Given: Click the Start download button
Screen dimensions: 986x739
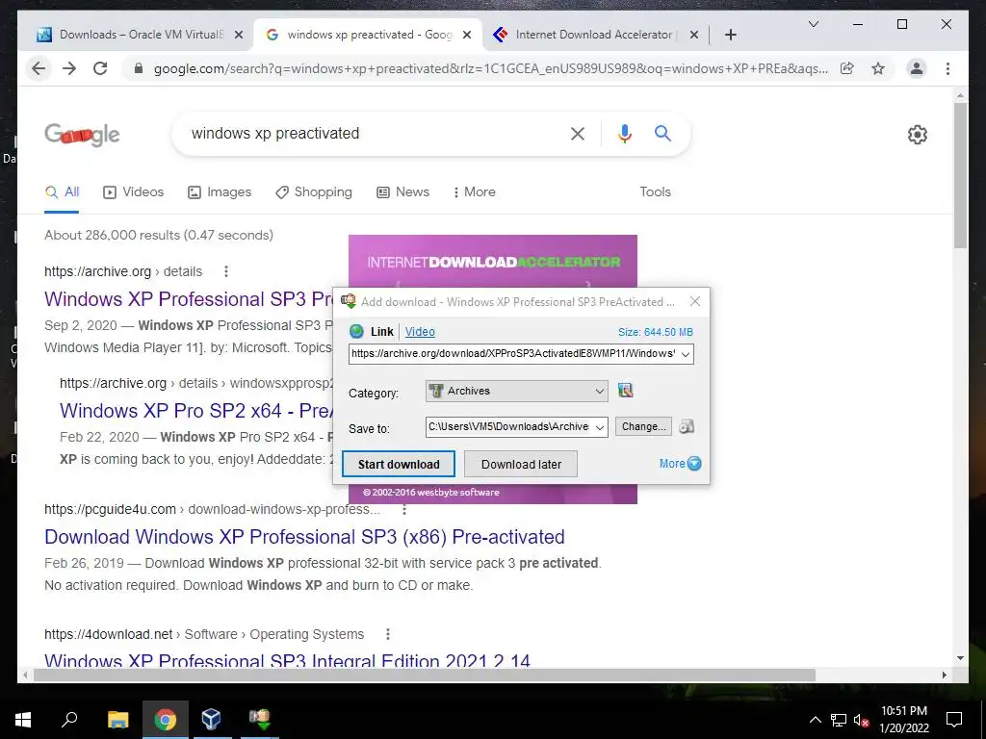Looking at the screenshot, I should click(x=399, y=464).
